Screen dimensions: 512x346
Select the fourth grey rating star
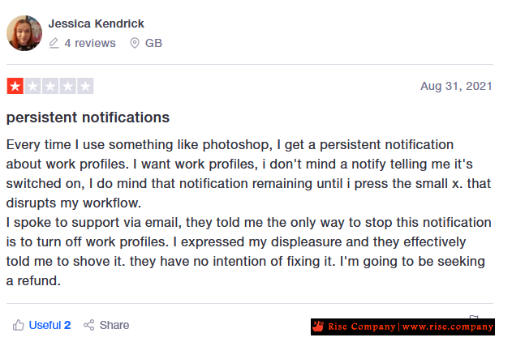tap(68, 86)
